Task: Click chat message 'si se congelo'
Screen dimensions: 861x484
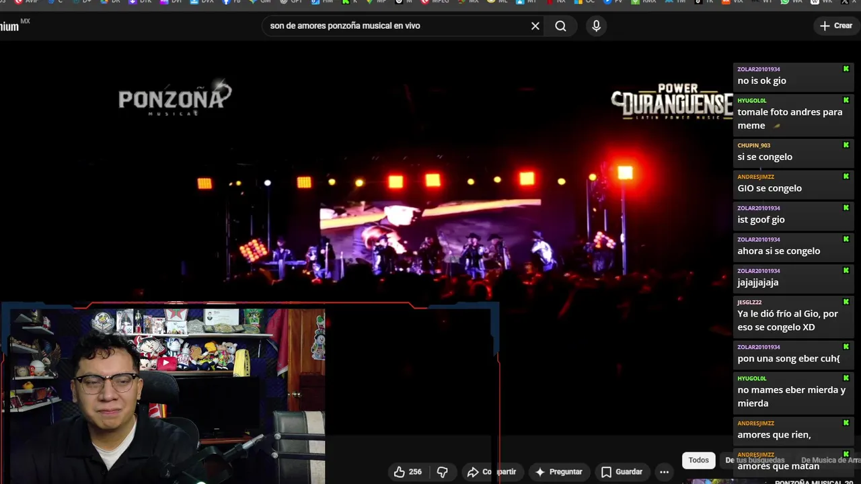Action: [765, 157]
